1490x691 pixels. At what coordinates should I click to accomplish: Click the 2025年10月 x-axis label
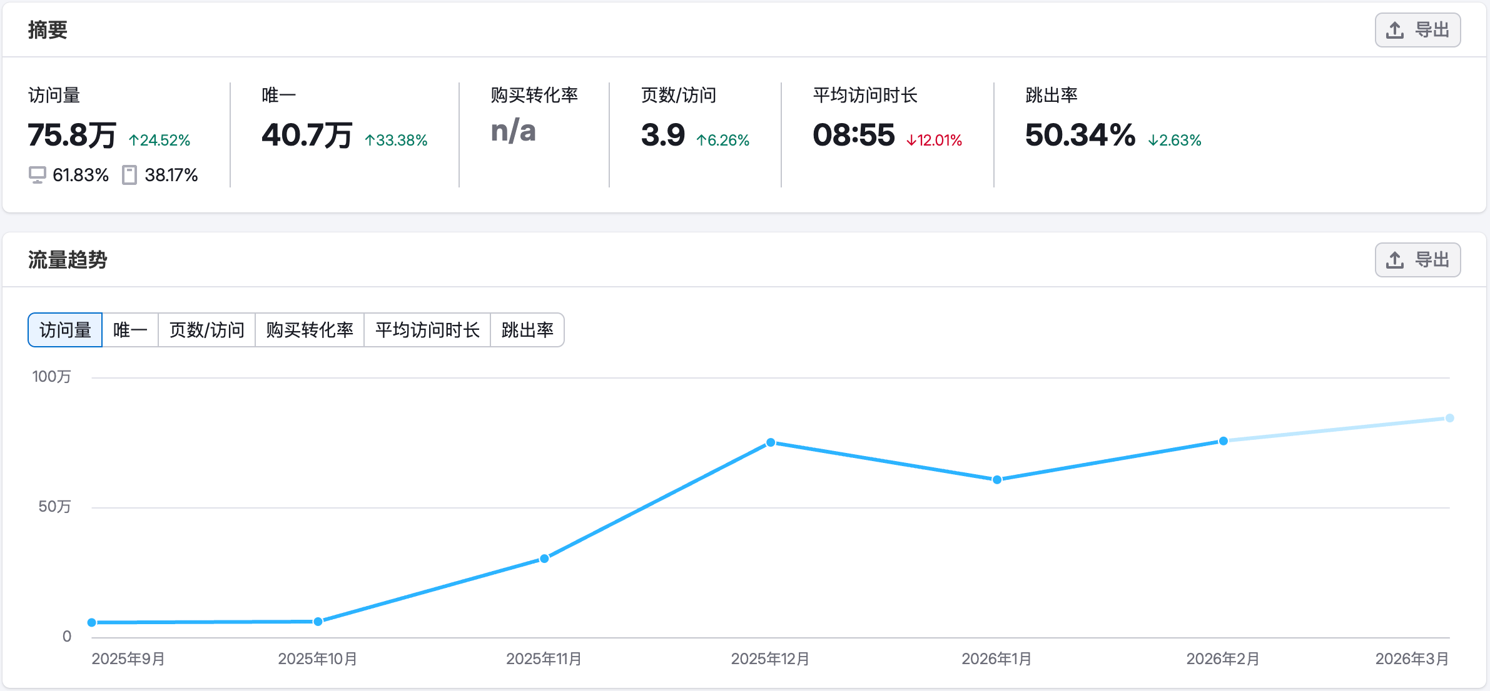[x=318, y=659]
